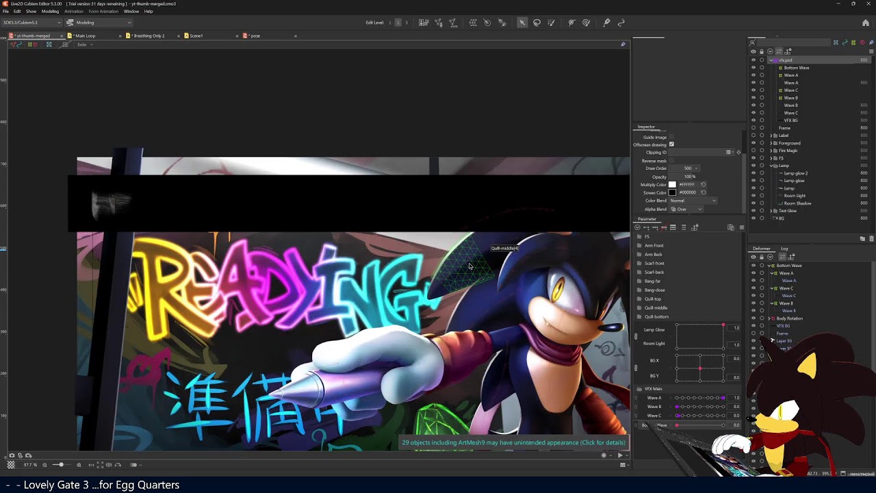The image size is (876, 493).
Task: Click the brush selection tool icon
Action: [552, 23]
